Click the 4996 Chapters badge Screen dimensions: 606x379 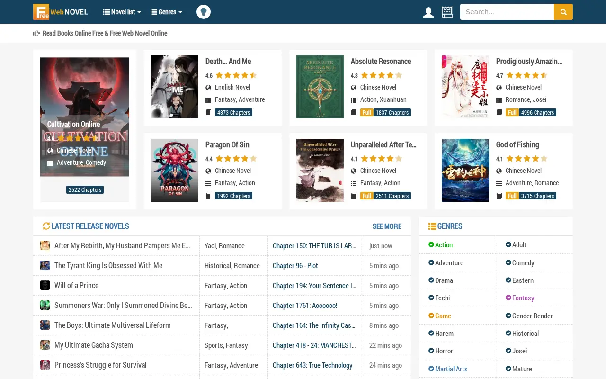(x=537, y=112)
